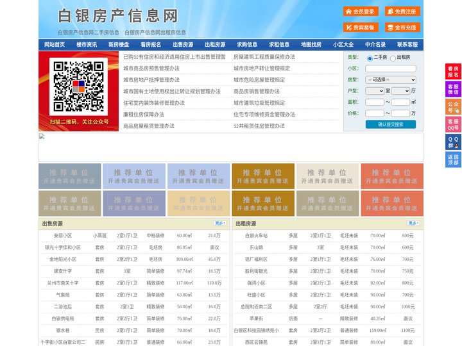Open the 金地阳光小区 listing
This screenshot has height=346, width=462.
coord(63,259)
